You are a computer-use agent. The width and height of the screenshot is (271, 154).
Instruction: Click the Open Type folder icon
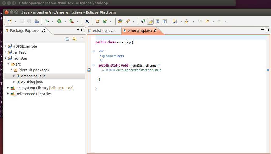120,21
